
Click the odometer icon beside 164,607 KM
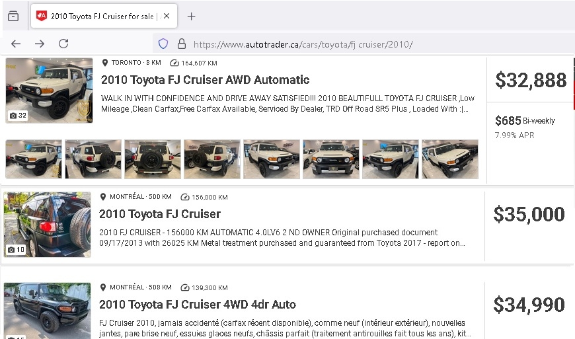174,63
